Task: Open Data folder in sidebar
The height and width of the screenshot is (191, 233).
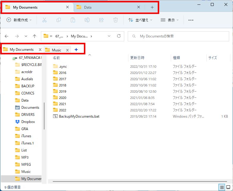Action: click(22, 100)
